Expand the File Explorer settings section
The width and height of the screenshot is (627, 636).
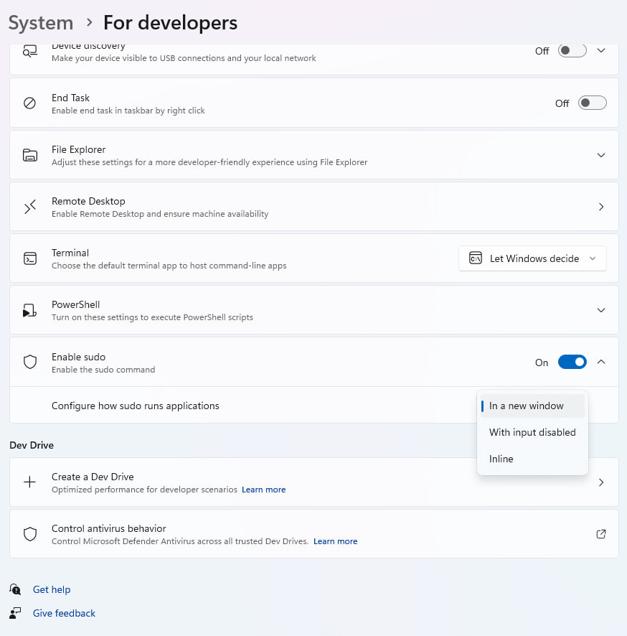tap(601, 154)
